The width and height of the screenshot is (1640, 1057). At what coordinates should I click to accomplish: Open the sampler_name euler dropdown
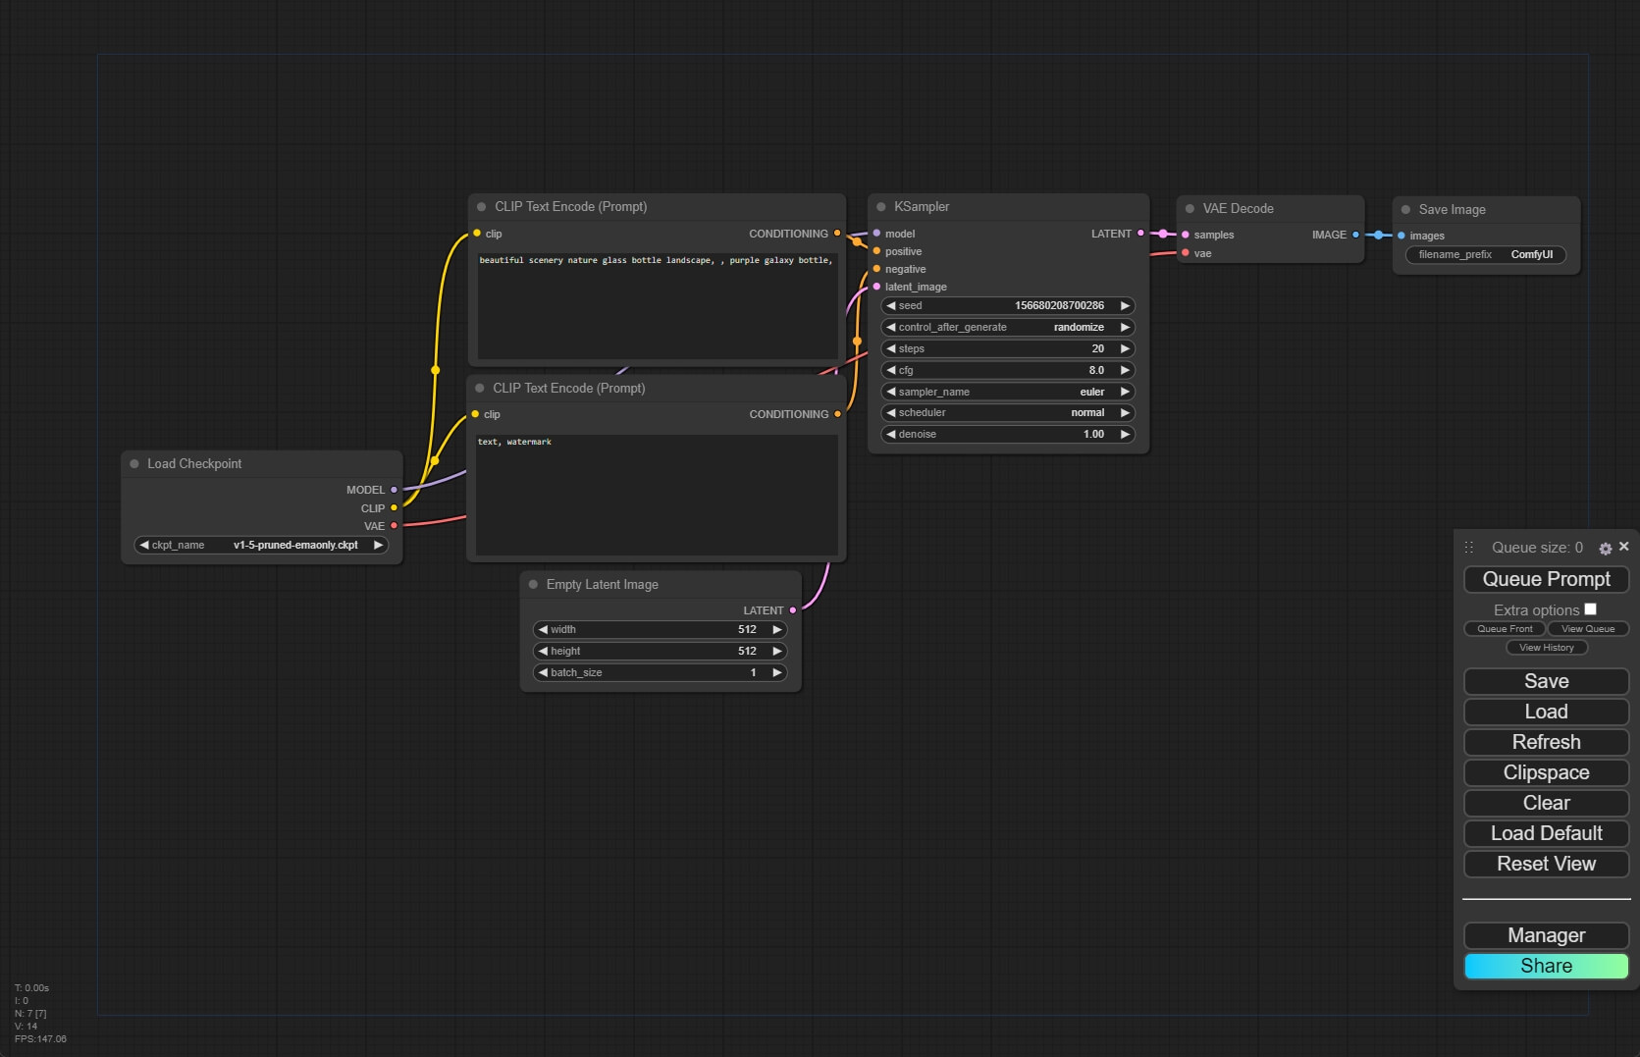(1008, 392)
